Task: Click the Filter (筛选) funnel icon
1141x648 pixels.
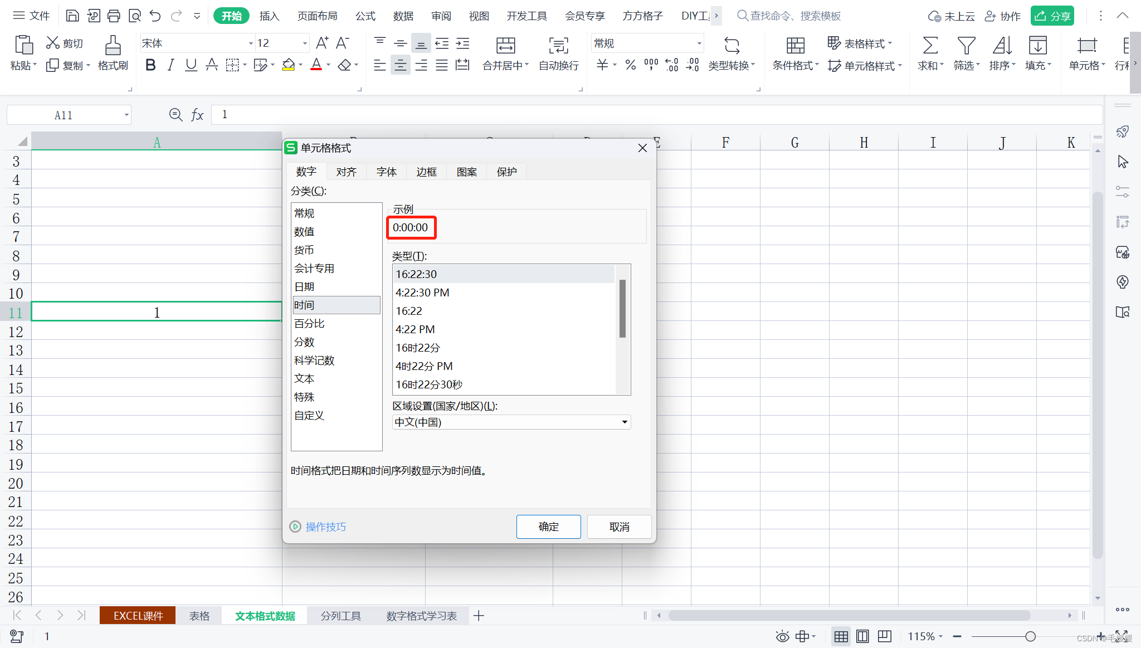Action: 966,46
